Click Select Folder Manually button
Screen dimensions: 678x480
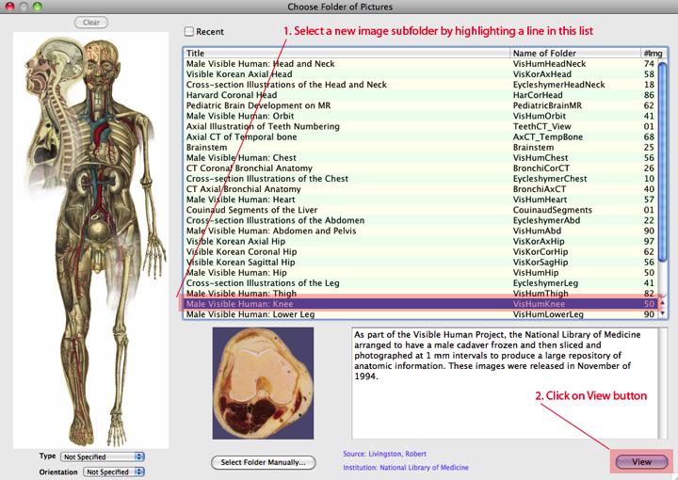click(x=263, y=462)
